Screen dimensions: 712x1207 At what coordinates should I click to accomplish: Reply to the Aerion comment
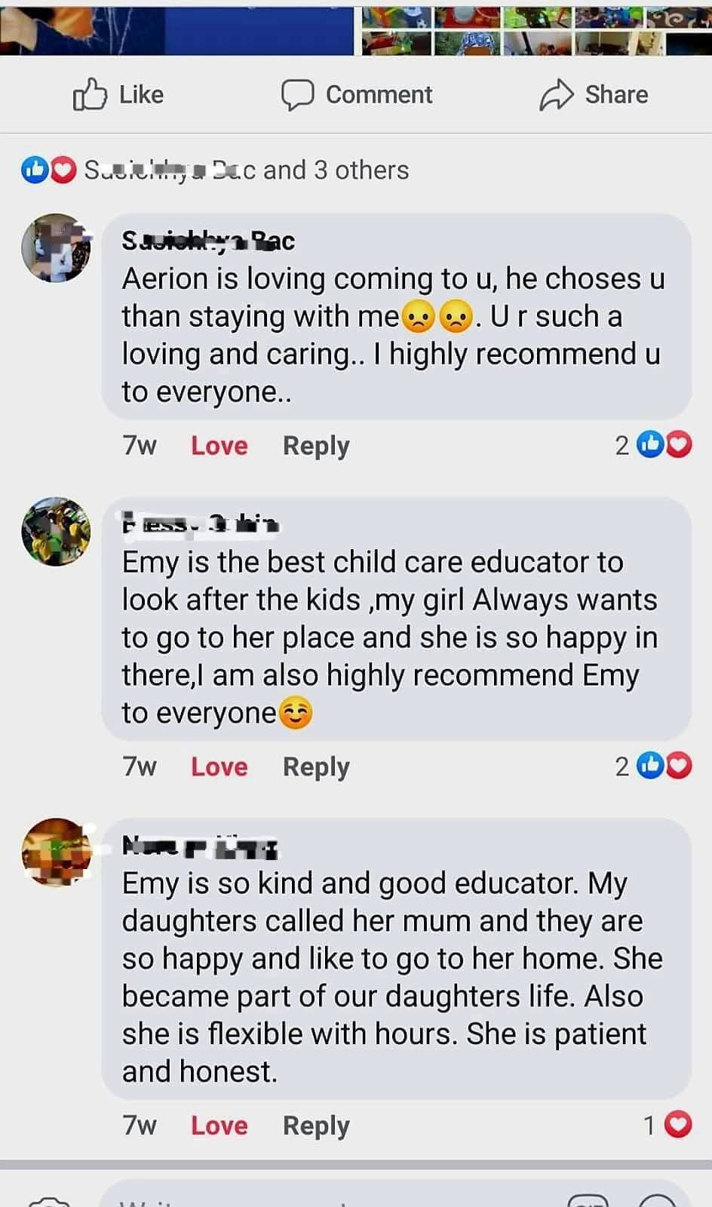316,446
